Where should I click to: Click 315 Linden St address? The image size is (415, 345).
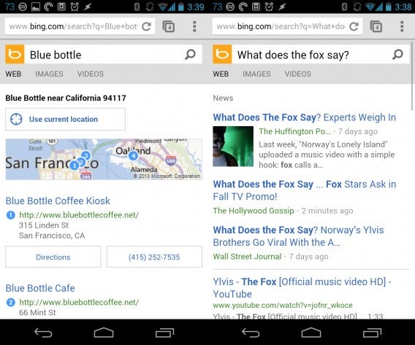coord(44,225)
